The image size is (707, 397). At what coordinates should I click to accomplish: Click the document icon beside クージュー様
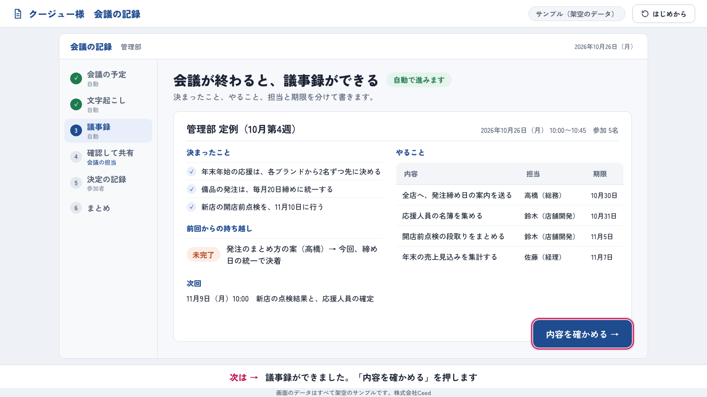[x=18, y=14]
